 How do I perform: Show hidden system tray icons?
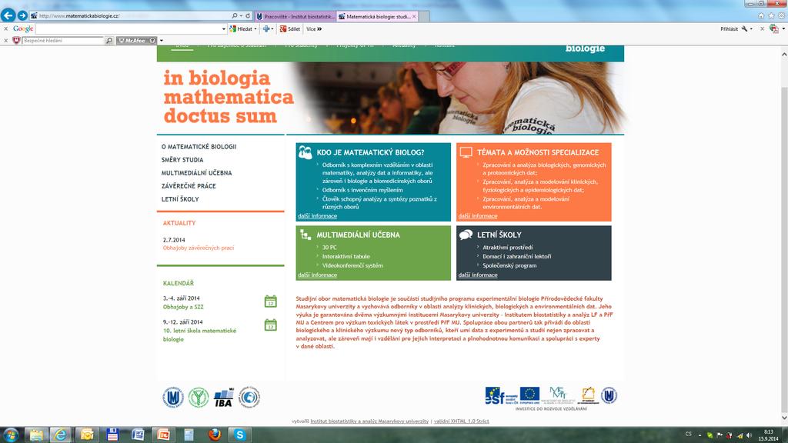[700, 435]
